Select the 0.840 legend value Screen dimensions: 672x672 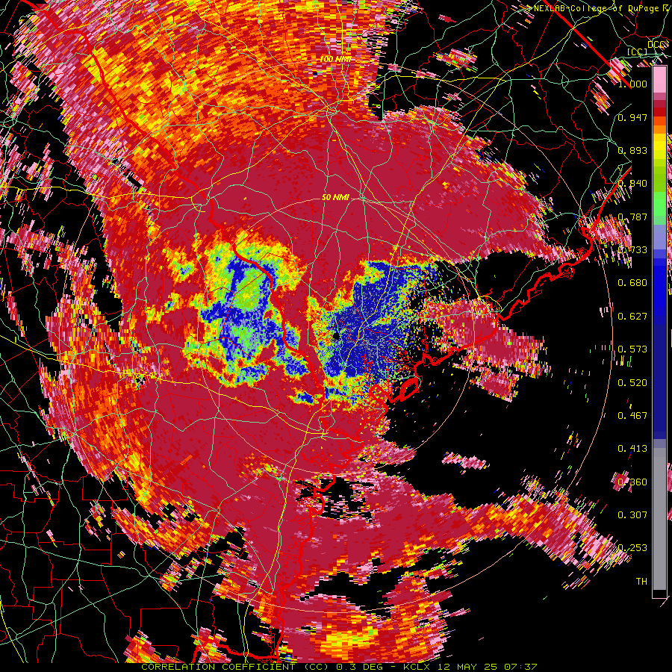tap(632, 184)
